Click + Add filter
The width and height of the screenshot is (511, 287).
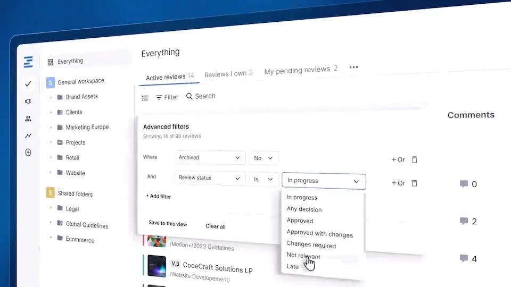coord(159,197)
